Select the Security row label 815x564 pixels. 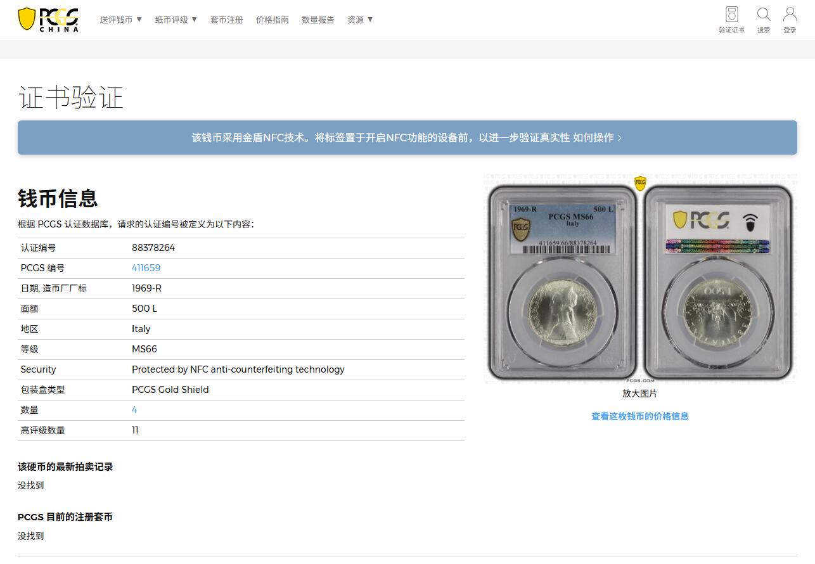pos(38,369)
